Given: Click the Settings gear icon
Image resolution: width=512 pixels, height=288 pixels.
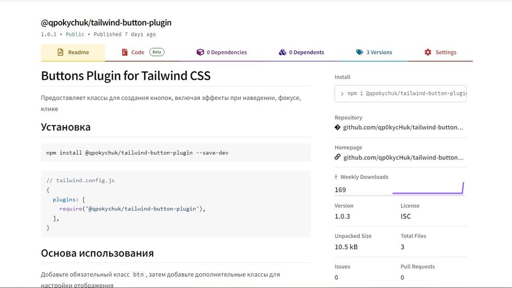Looking at the screenshot, I should coord(428,52).
